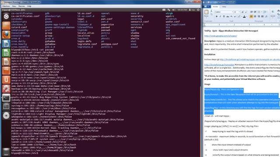
Task: Click Shrink font in WordPad
Action: [246, 12]
